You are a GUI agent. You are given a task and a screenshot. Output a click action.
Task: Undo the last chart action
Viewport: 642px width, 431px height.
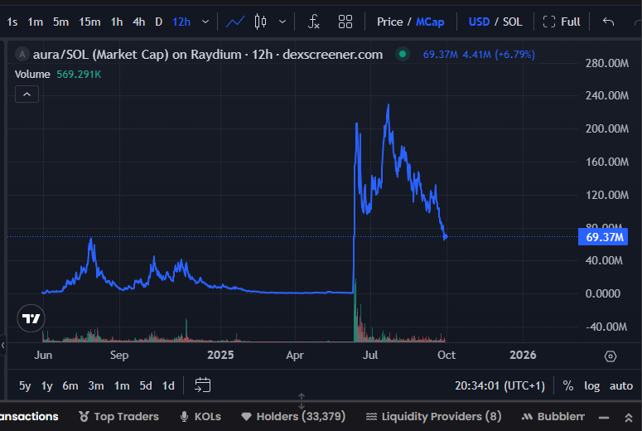pos(608,22)
